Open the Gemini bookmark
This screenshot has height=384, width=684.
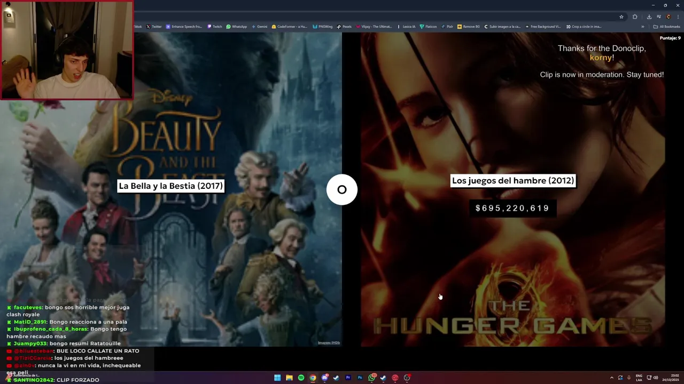[x=259, y=27]
